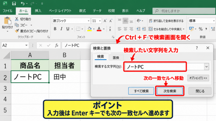Copy selection with コピー
216x121 pixels.
(21, 25)
